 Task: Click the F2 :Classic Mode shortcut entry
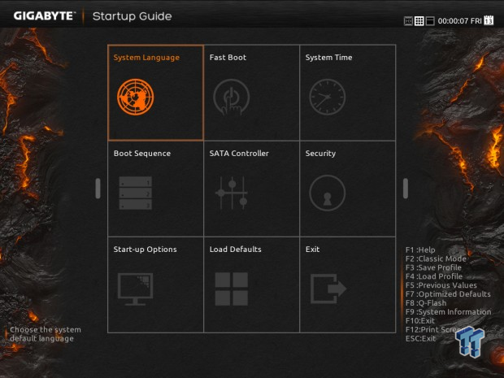tap(436, 259)
